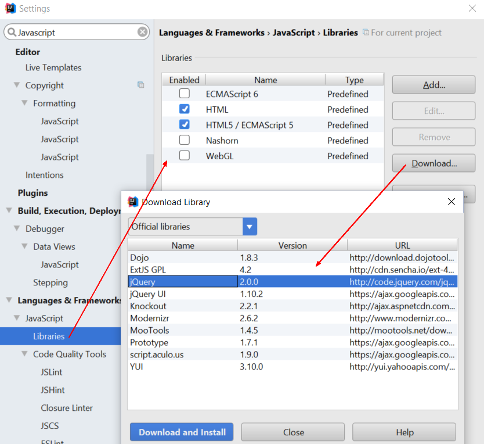Click the copy scheme icon beside Copyright
484x444 pixels.
(x=140, y=85)
